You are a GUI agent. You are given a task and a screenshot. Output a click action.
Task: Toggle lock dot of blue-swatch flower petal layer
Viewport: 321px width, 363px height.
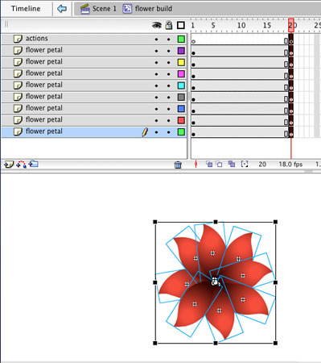click(168, 109)
